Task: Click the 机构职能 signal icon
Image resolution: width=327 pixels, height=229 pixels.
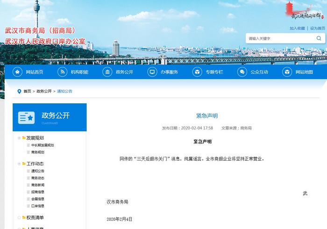Action: point(62,72)
